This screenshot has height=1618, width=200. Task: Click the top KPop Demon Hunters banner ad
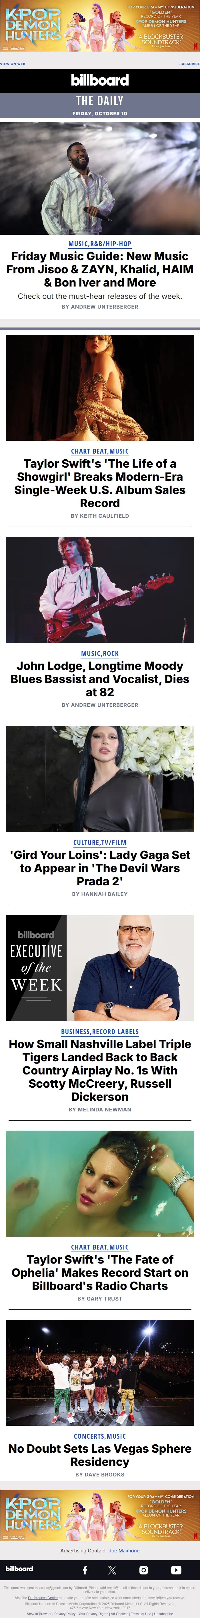pos(100,26)
